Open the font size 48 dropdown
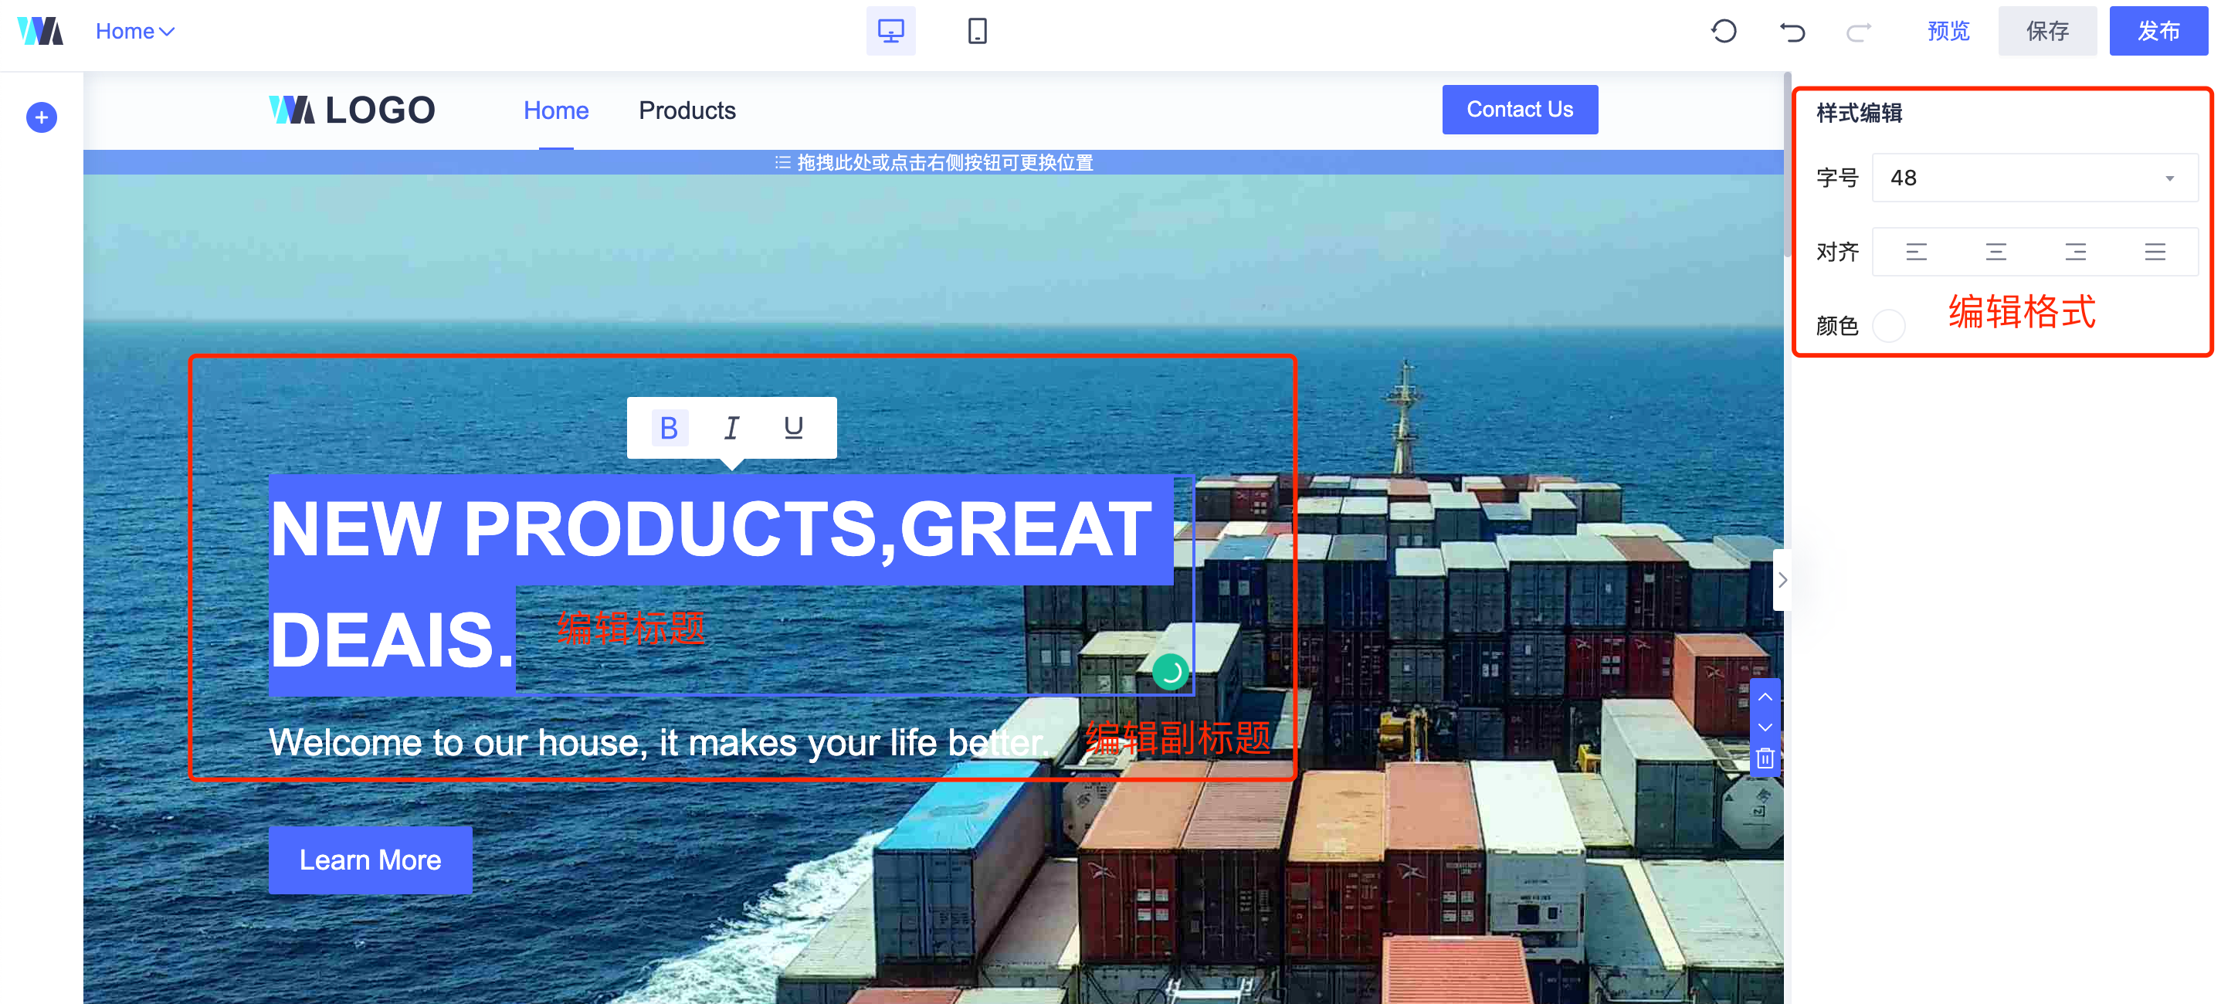The height and width of the screenshot is (1004, 2221). (2035, 178)
